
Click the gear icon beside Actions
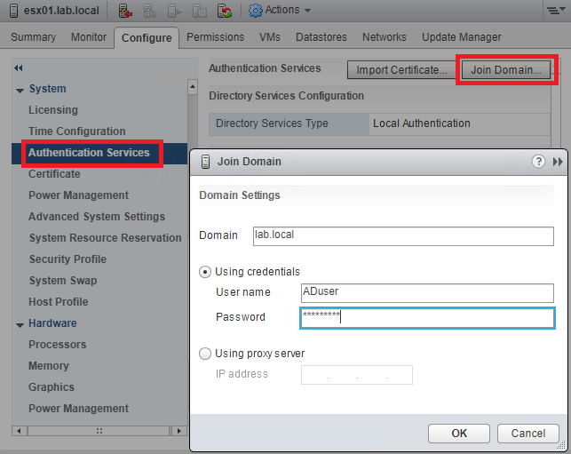coord(255,10)
